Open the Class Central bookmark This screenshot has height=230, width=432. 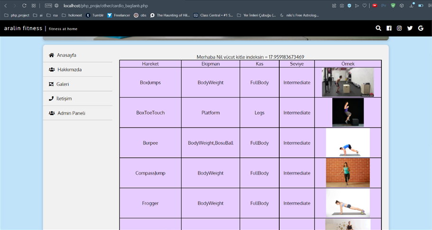click(213, 16)
